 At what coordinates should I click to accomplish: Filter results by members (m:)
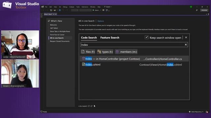pos(126,52)
